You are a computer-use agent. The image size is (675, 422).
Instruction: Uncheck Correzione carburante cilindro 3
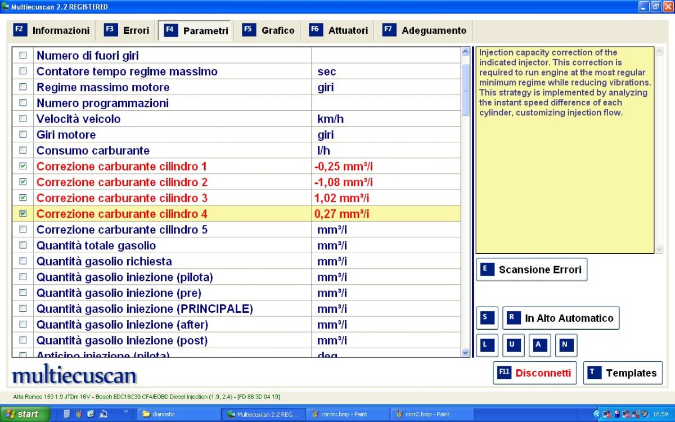(23, 197)
